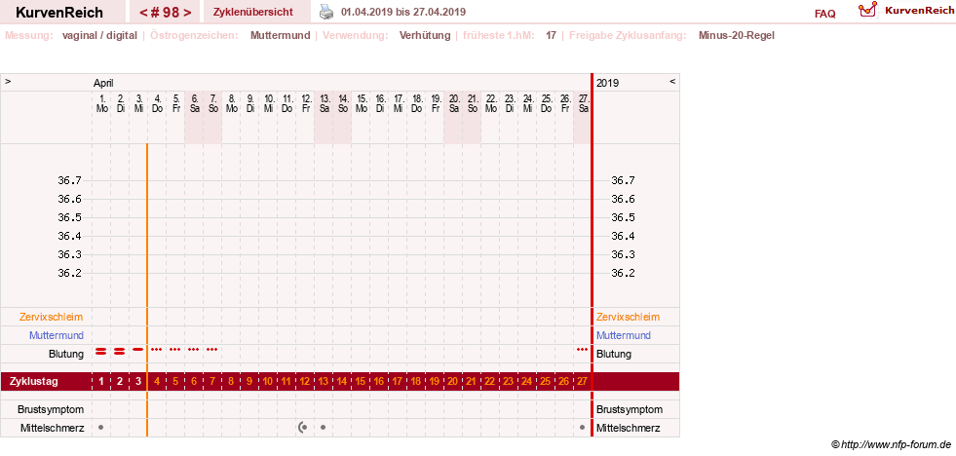956x456 pixels.
Task: Click the früheste 1.hM value 17
Action: click(x=551, y=35)
